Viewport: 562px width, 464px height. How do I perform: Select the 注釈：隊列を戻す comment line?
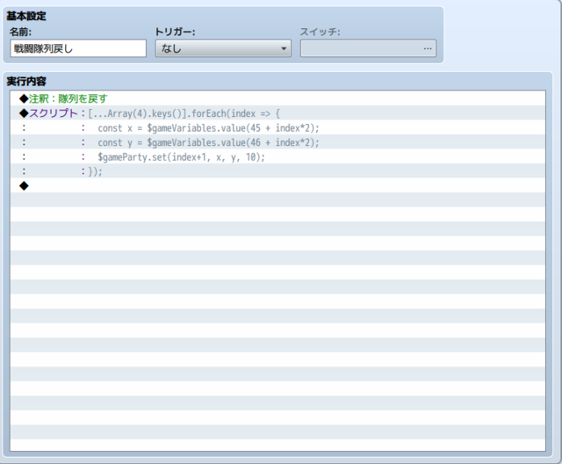[277, 98]
